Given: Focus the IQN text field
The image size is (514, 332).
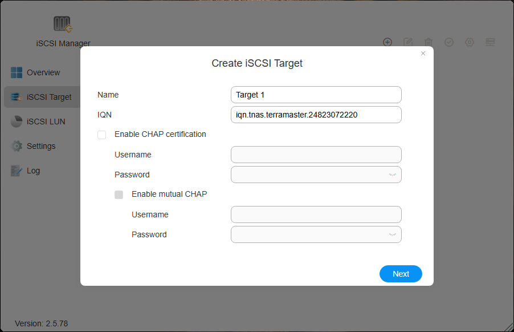Looking at the screenshot, I should click(x=316, y=115).
